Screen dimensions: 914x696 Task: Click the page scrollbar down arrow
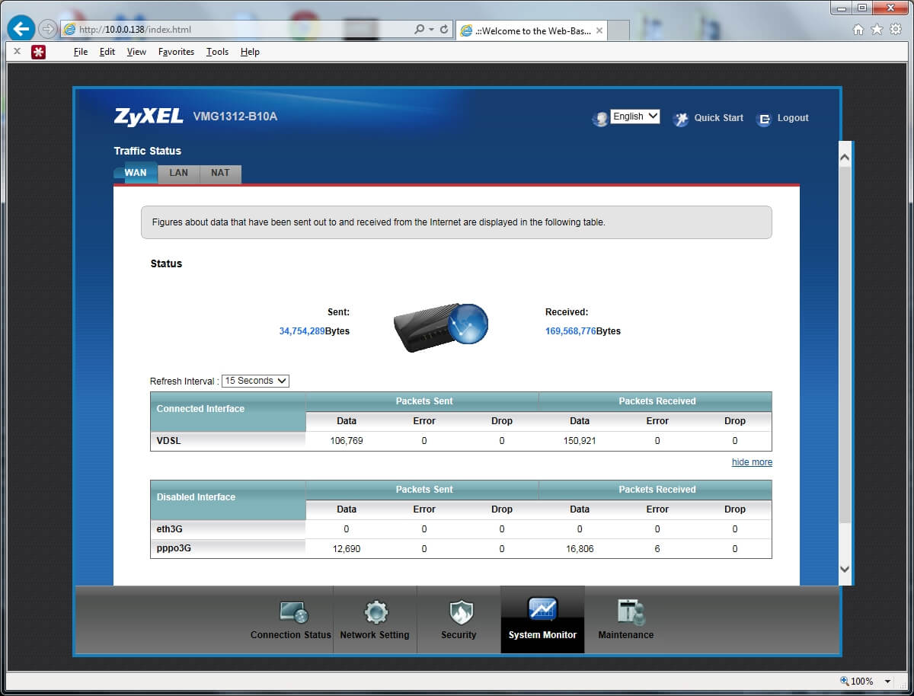[845, 569]
